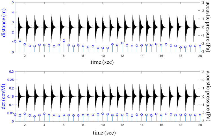The width and height of the screenshot is (211, 136).
Task: Click time tick '6' under the distance plot
Action: [x=64, y=56]
